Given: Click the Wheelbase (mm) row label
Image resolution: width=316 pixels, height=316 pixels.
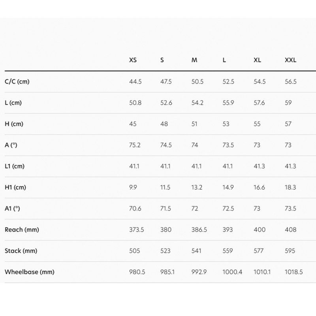Looking at the screenshot, I should coord(29,272).
